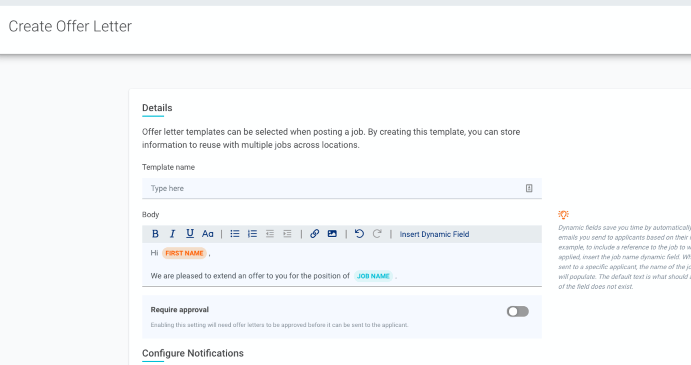Undo the last edit
The width and height of the screenshot is (691, 365).
[359, 234]
